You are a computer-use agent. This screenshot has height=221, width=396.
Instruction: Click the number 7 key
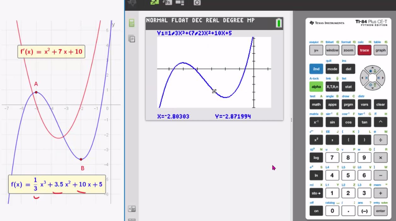(x=332, y=157)
